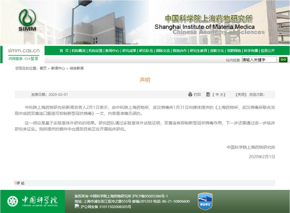Click the 内网登录 link
Viewport: 290px width, 213px height.
tap(16, 59)
